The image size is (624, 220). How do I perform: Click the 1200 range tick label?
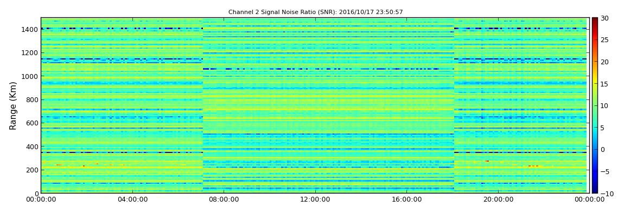(30, 53)
